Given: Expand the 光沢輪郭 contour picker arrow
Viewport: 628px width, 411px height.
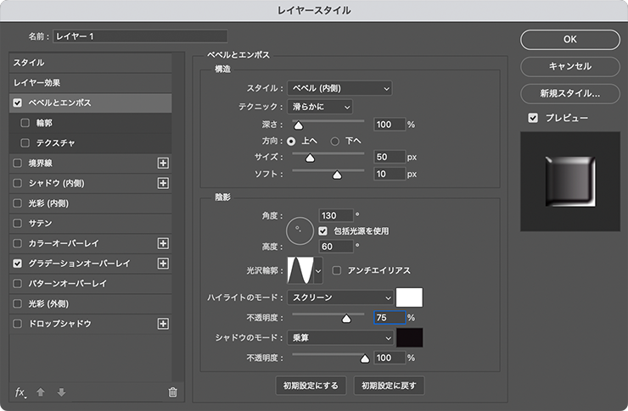Looking at the screenshot, I should [319, 270].
